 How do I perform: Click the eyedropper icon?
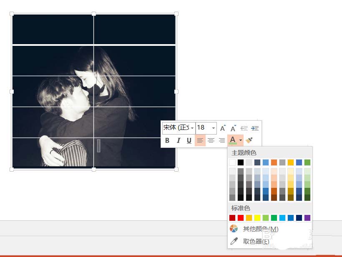pyautogui.click(x=234, y=241)
